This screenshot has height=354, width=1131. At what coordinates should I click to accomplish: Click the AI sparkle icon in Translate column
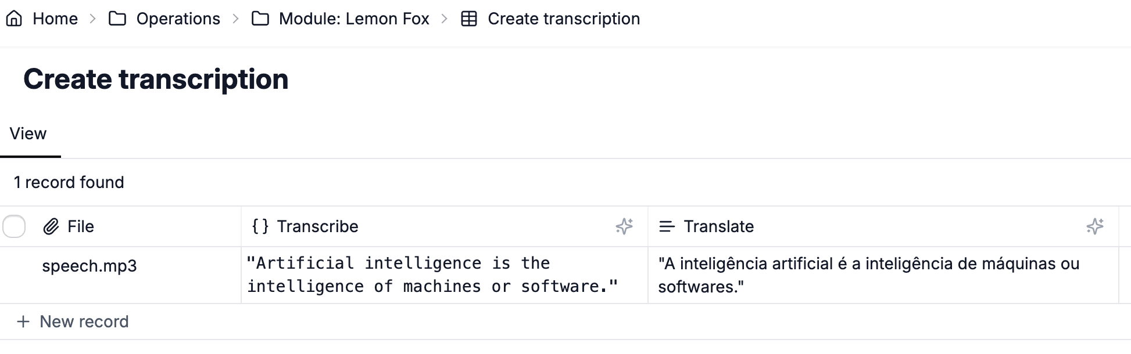[x=1095, y=226]
